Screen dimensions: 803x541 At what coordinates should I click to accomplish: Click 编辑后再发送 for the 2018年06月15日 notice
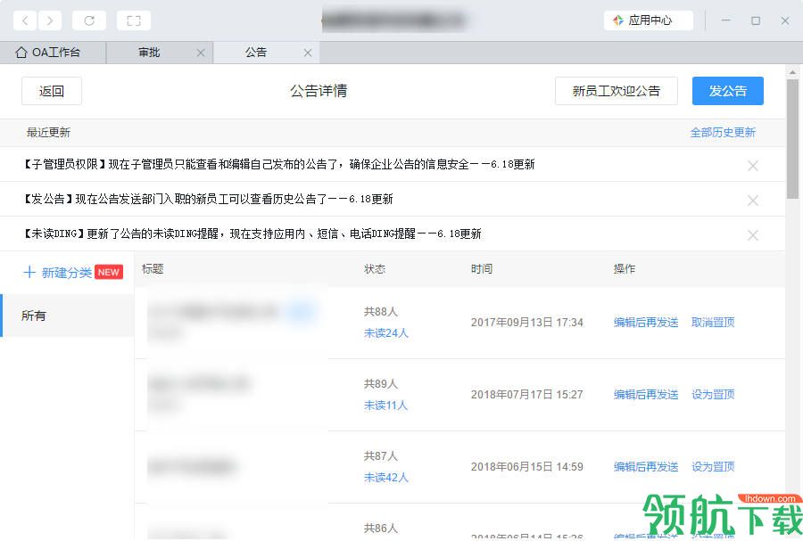tap(646, 466)
